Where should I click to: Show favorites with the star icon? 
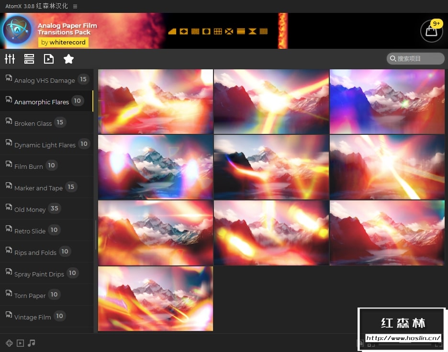(68, 59)
